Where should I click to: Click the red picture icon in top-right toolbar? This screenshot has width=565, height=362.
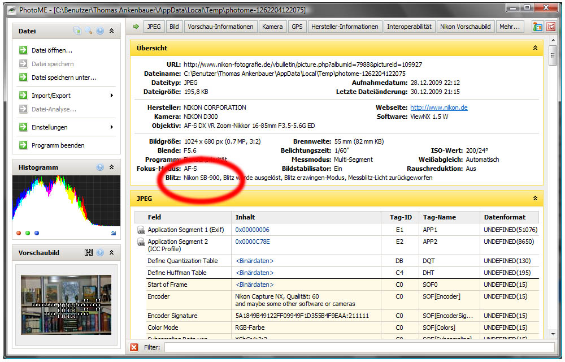tap(551, 27)
